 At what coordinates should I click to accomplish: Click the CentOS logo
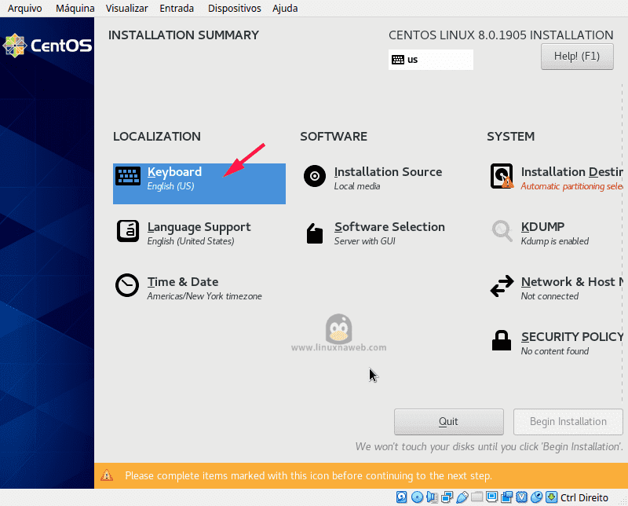[x=47, y=46]
